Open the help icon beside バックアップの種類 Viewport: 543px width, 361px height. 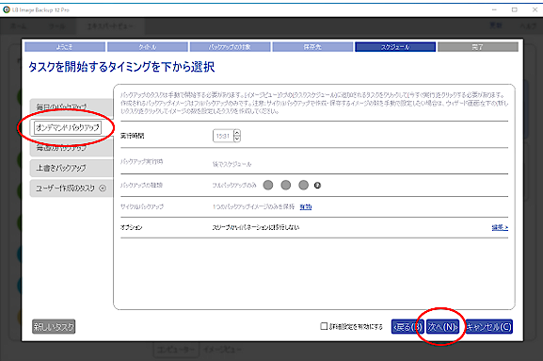(317, 186)
